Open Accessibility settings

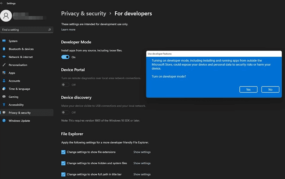(27, 105)
